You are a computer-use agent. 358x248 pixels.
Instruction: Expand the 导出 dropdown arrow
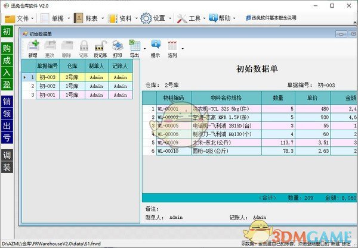(144, 48)
